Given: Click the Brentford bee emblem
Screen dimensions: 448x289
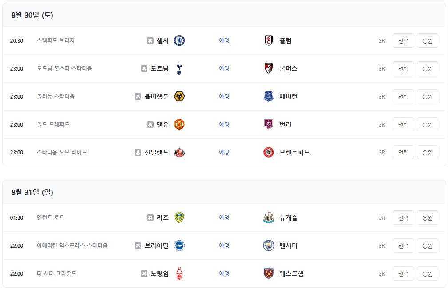Looking at the screenshot, I should point(269,153).
